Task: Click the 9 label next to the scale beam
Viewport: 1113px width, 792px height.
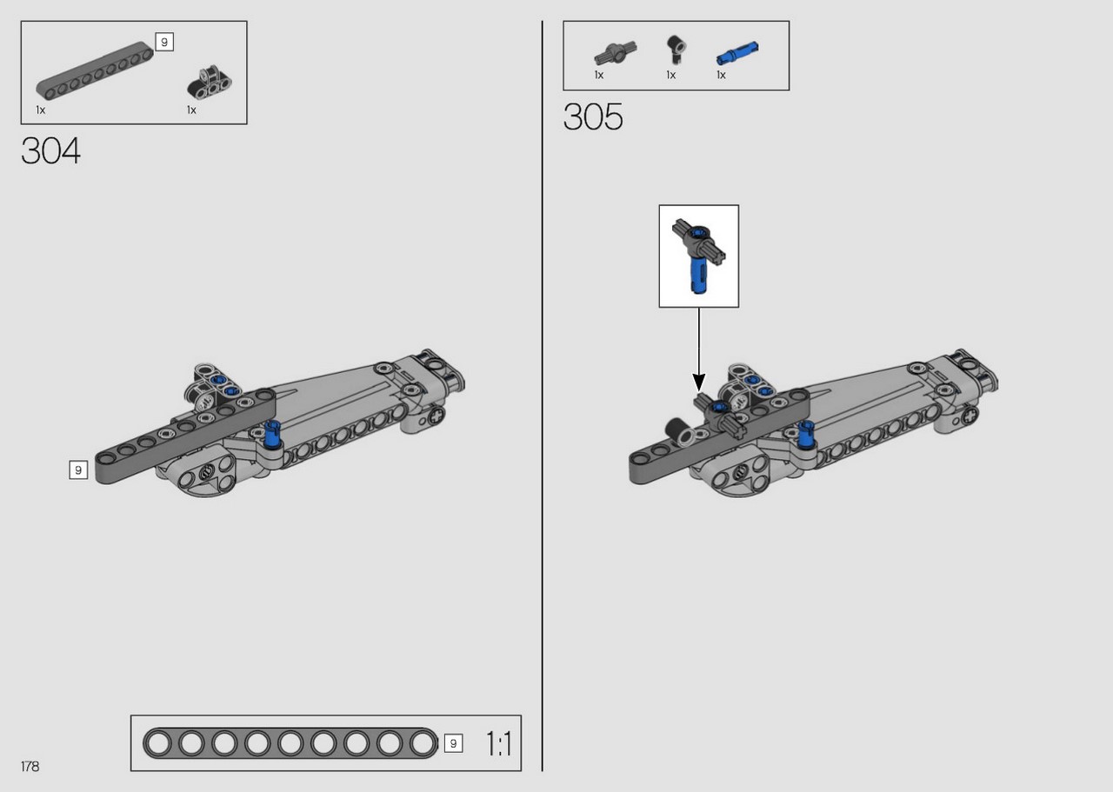Action: pos(453,743)
